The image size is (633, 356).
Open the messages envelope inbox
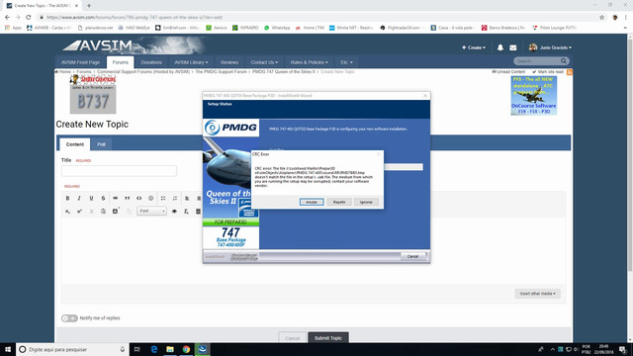[513, 47]
